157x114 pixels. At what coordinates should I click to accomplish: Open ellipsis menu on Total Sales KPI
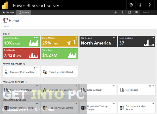76,50
